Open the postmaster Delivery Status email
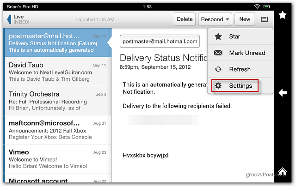Image resolution: width=296 pixels, height=187 pixels. 57,43
